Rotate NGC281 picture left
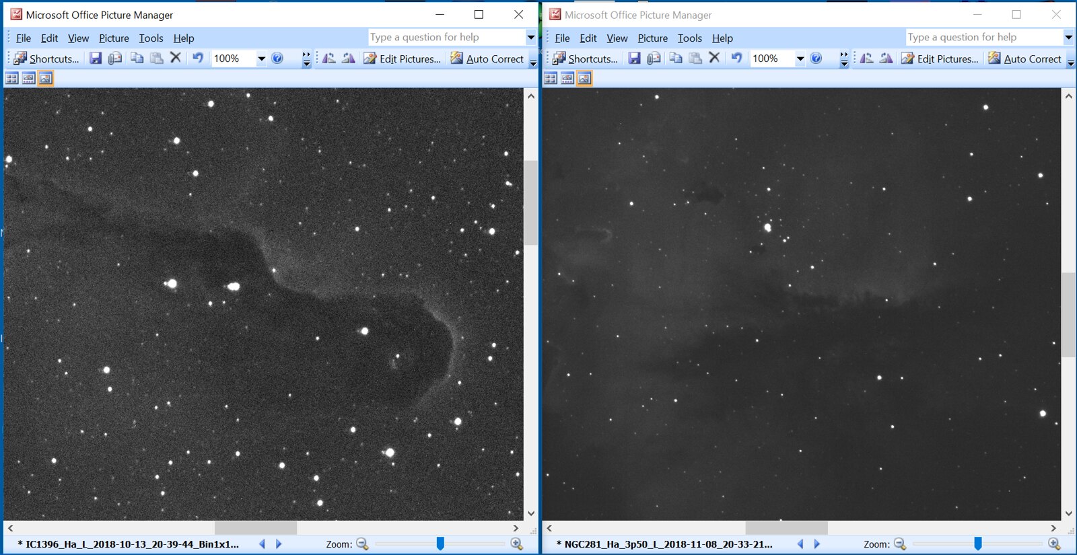1077x555 pixels. click(x=867, y=59)
